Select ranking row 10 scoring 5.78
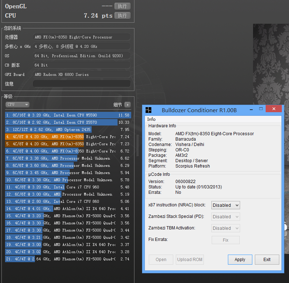Screen dimensions: 289x283 pos(68,180)
